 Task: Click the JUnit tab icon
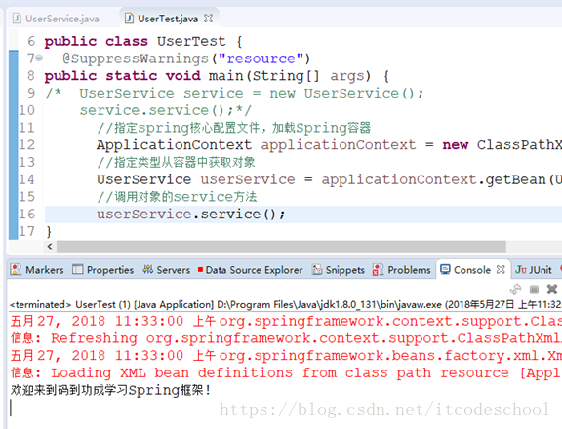521,269
